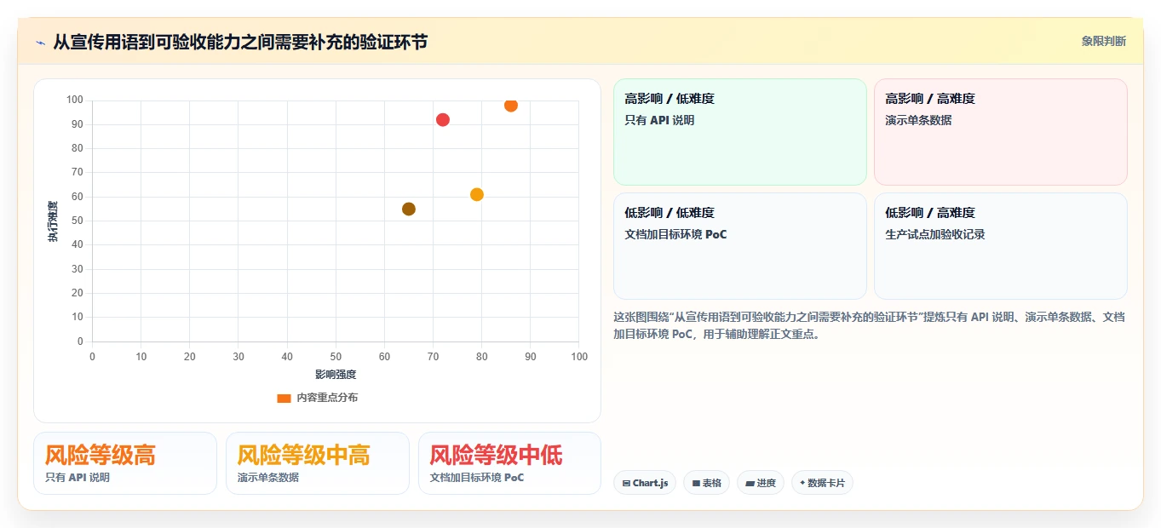Click the icon inside the Chart.js chip
Screen dimensions: 1161x528
626,483
